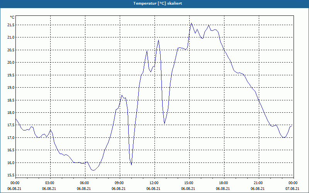This screenshot has height=193, width=309.
Task: Choose the 17,0 y-axis label
Action: [x=11, y=137]
